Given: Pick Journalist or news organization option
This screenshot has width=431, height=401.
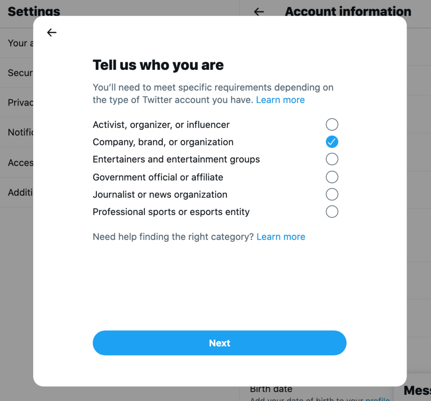Looking at the screenshot, I should (332, 194).
